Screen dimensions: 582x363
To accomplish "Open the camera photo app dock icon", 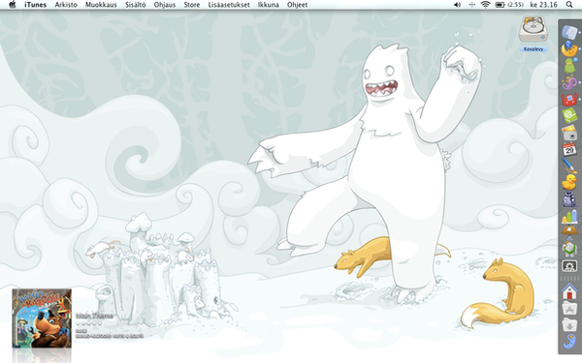I will point(569,133).
